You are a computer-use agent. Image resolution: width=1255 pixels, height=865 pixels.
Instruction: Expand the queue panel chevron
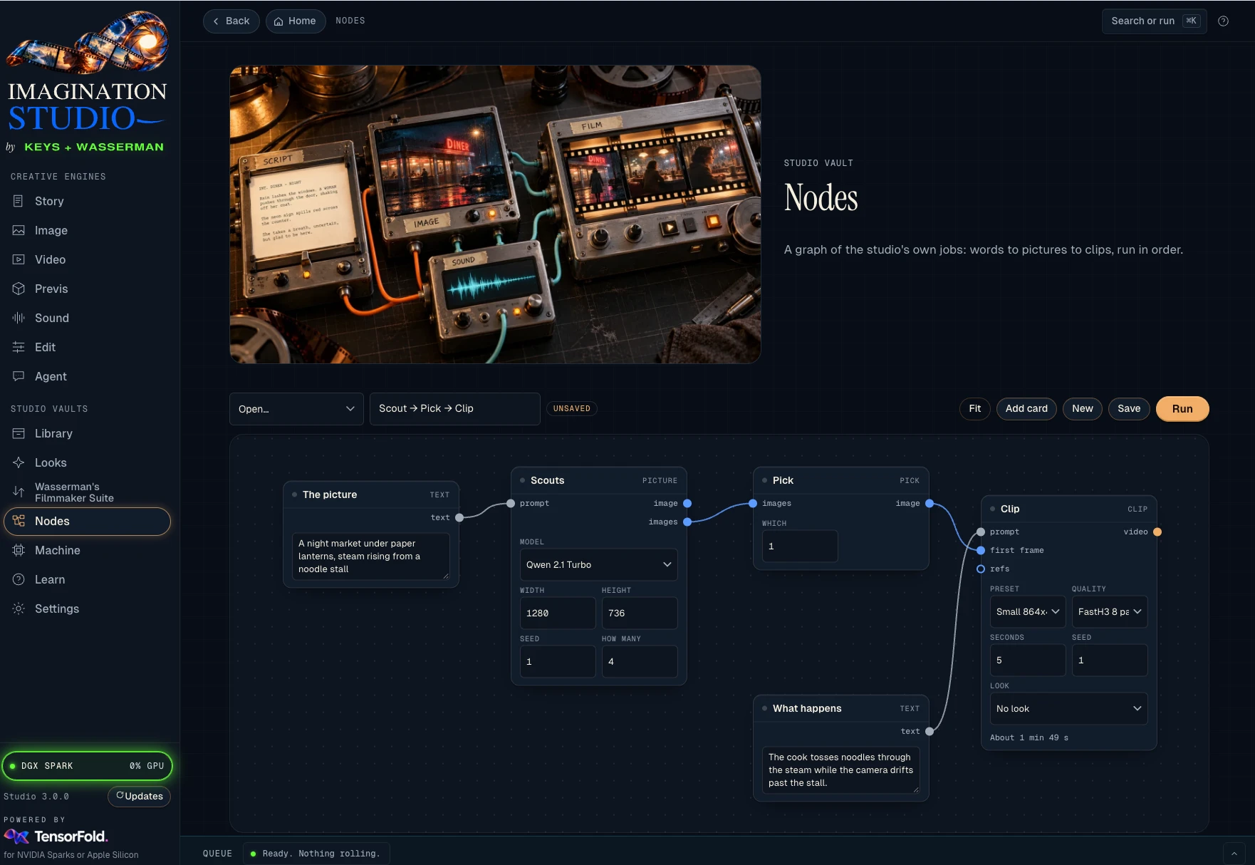tap(1234, 854)
